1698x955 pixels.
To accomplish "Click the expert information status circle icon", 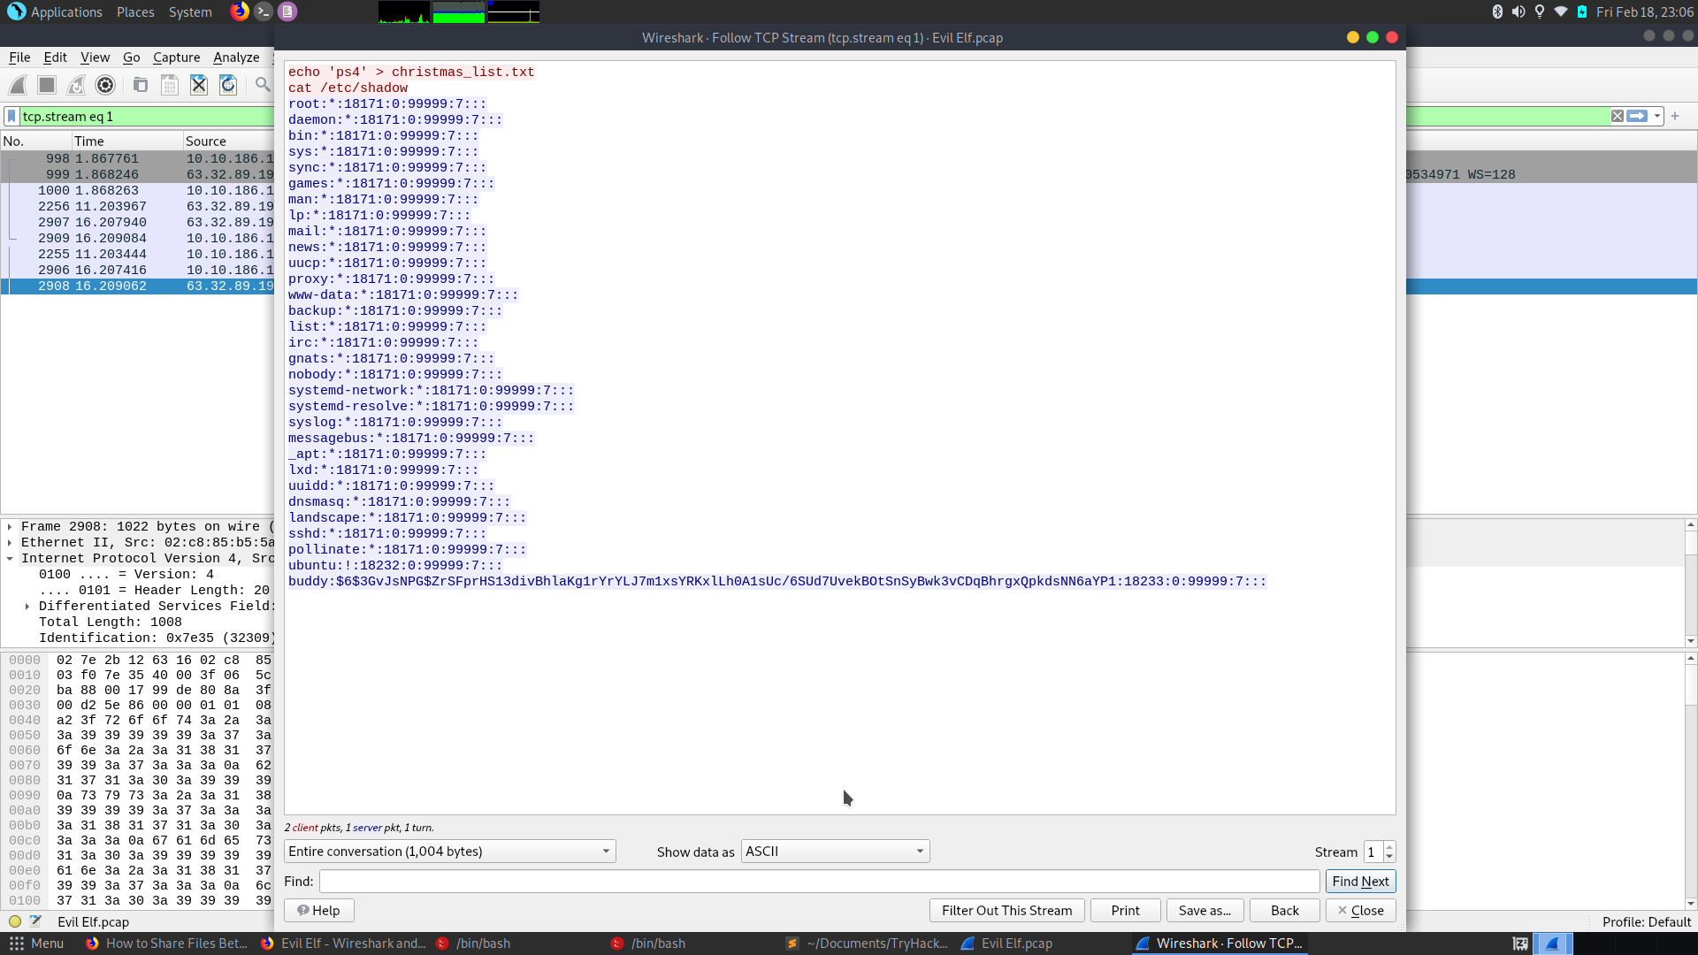I will [15, 921].
